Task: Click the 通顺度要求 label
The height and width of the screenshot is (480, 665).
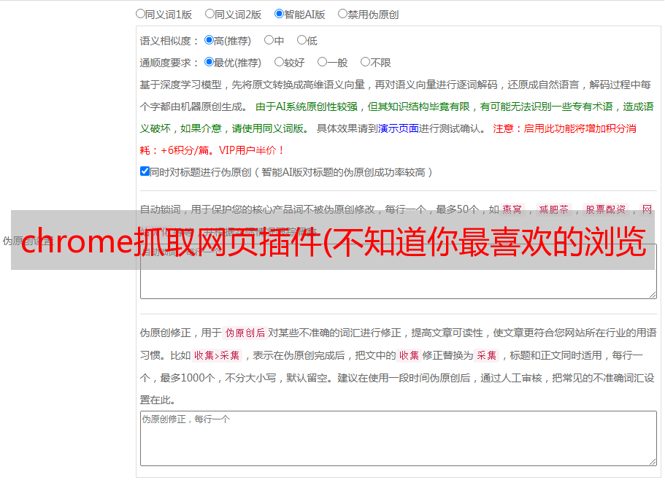Action: (x=169, y=63)
